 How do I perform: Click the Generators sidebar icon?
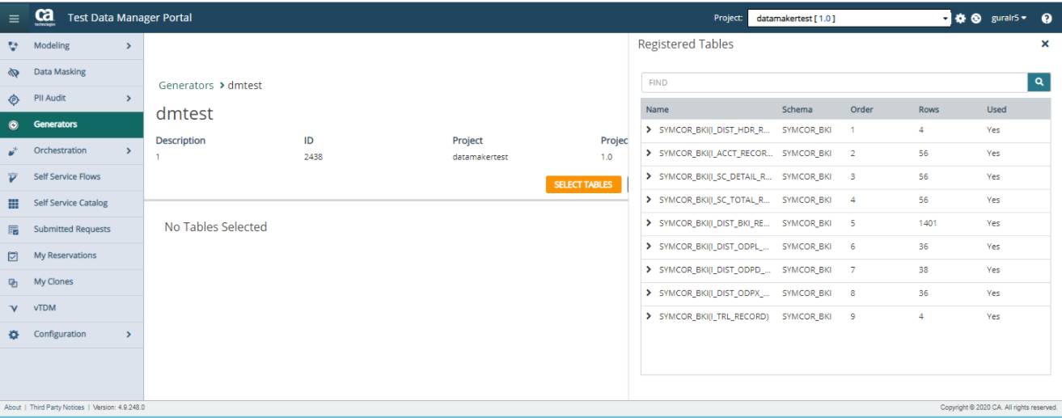tap(13, 125)
